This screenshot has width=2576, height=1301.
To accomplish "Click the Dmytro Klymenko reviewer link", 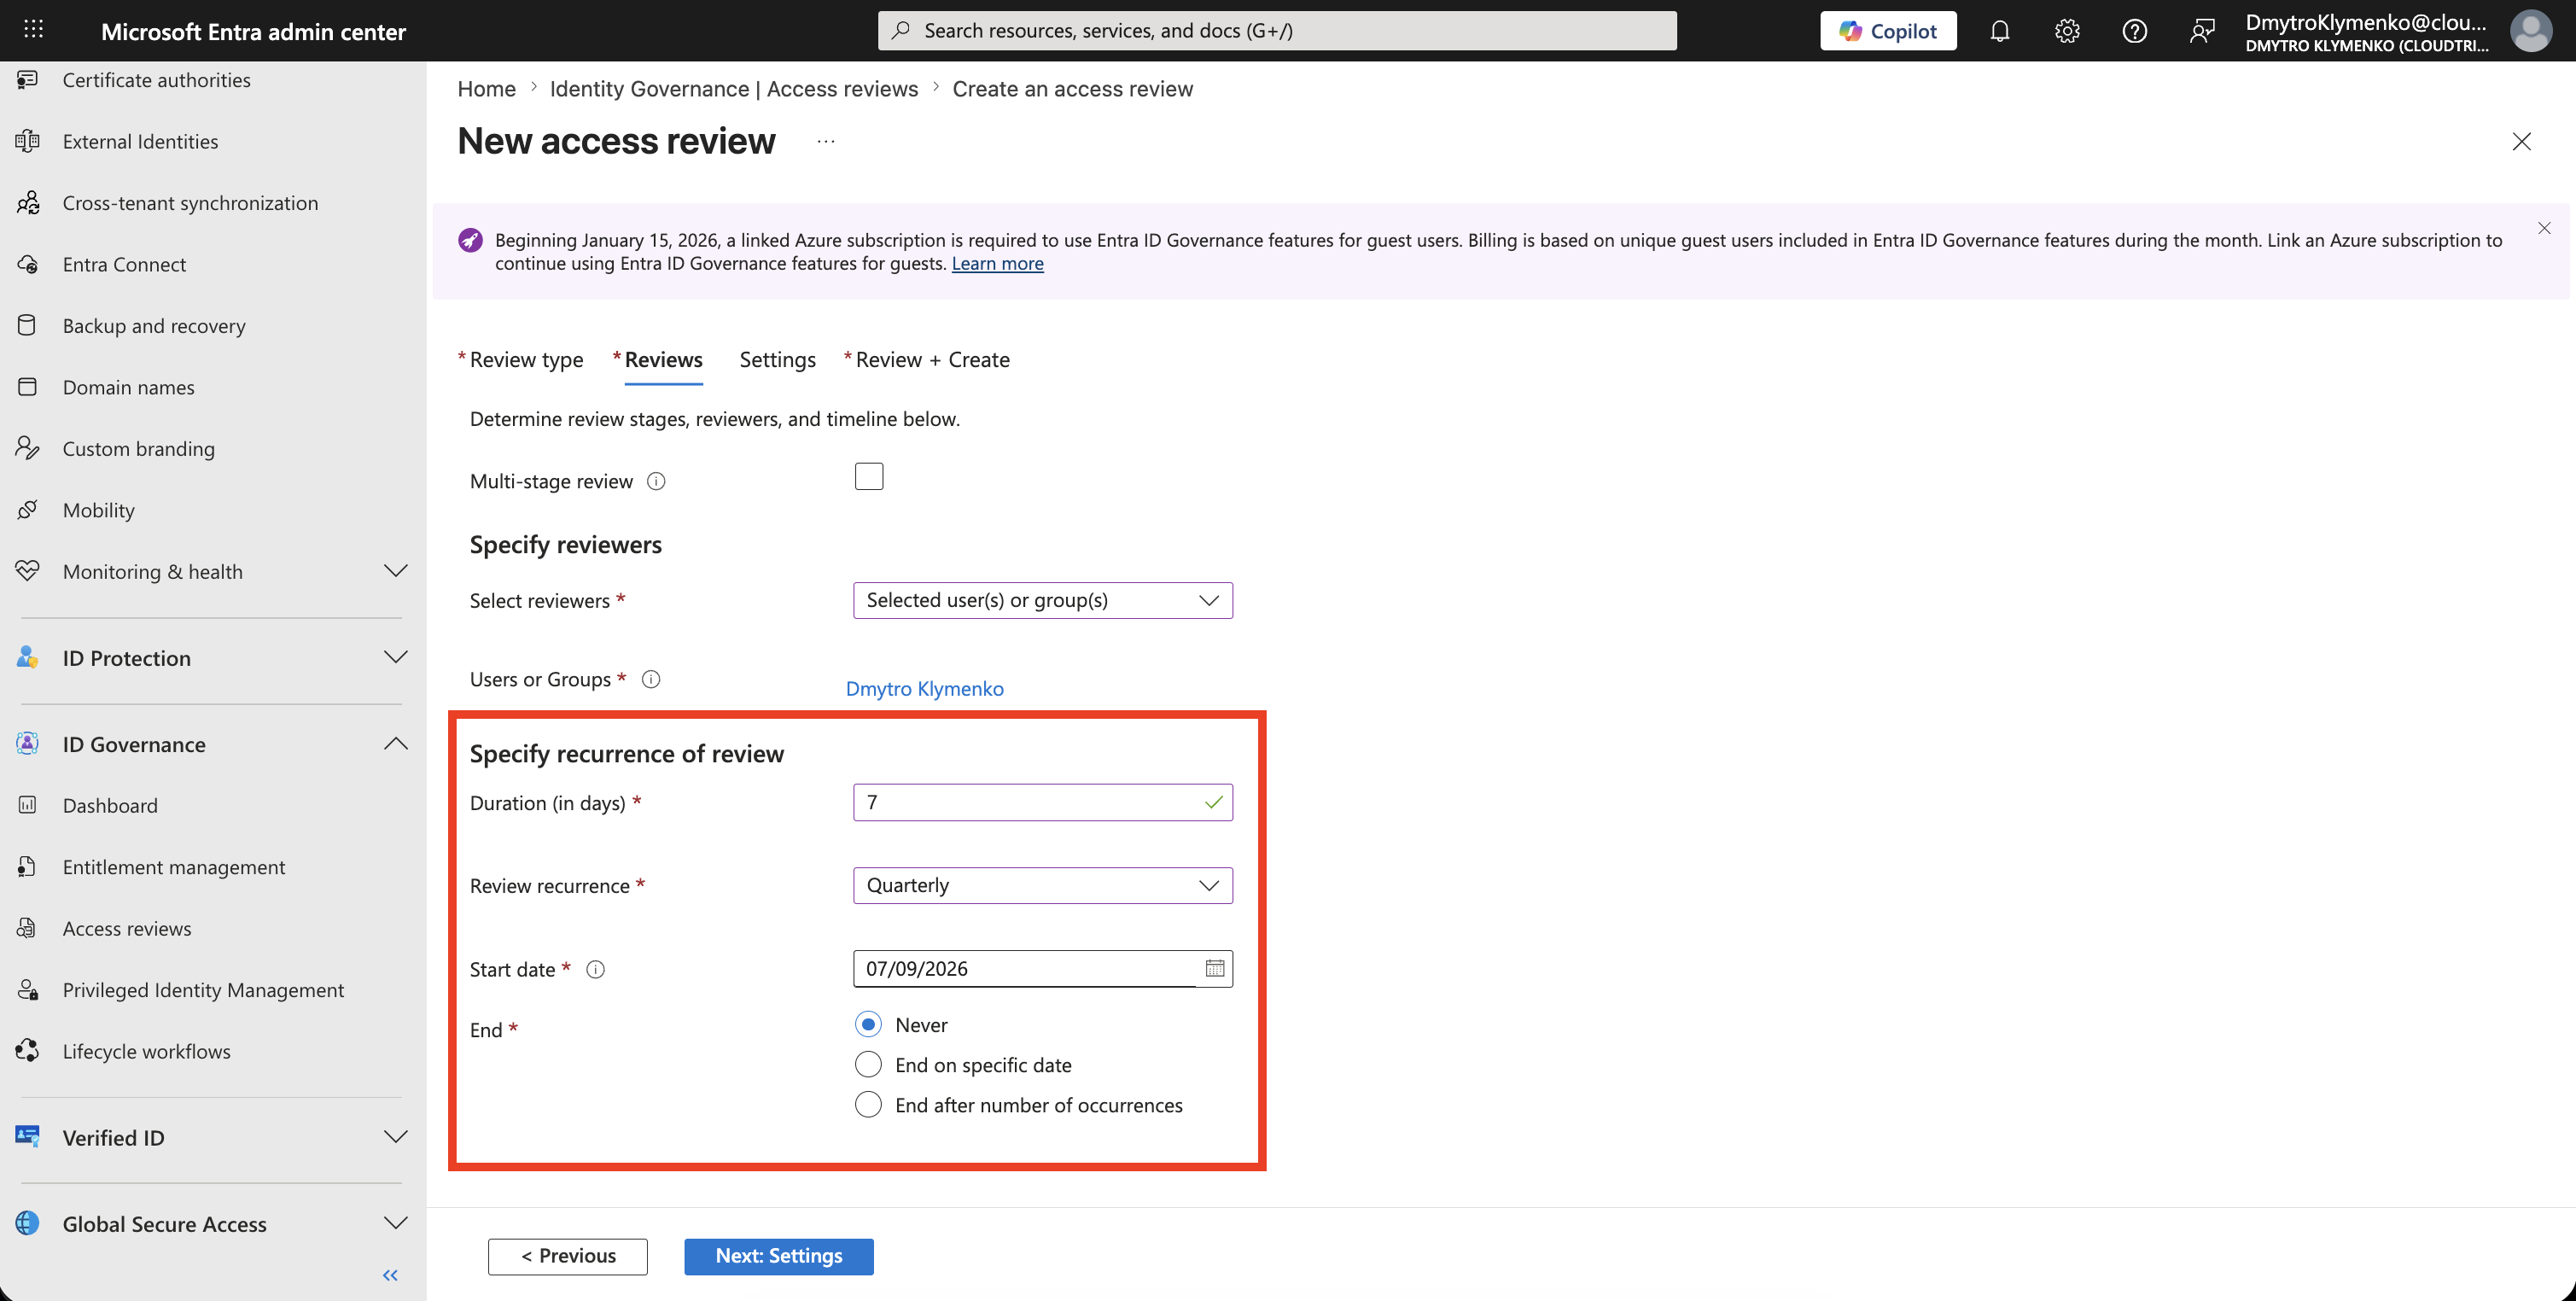I will point(924,689).
